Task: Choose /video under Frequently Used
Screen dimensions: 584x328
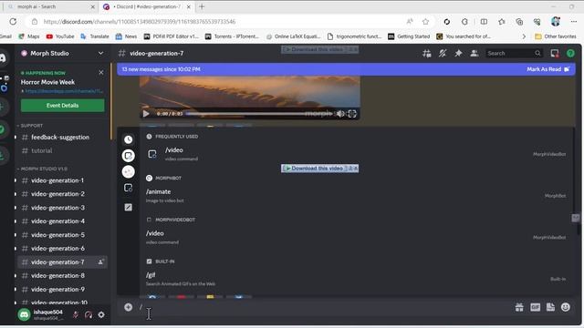Action: 357,154
